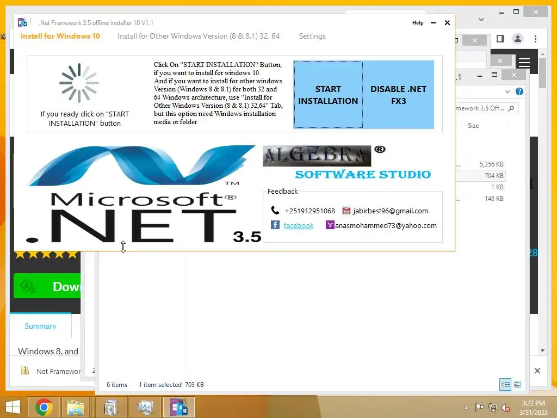Image resolution: width=557 pixels, height=418 pixels.
Task: Click the star rating on webpage
Action: [47, 255]
